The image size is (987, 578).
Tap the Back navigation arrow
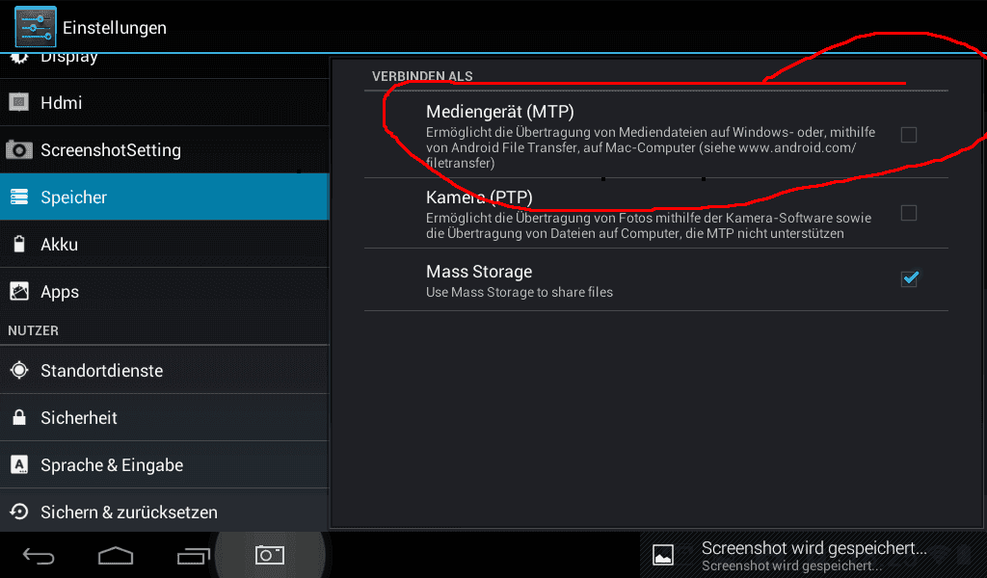click(39, 556)
